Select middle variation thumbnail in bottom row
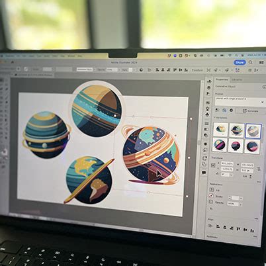 tap(236, 146)
